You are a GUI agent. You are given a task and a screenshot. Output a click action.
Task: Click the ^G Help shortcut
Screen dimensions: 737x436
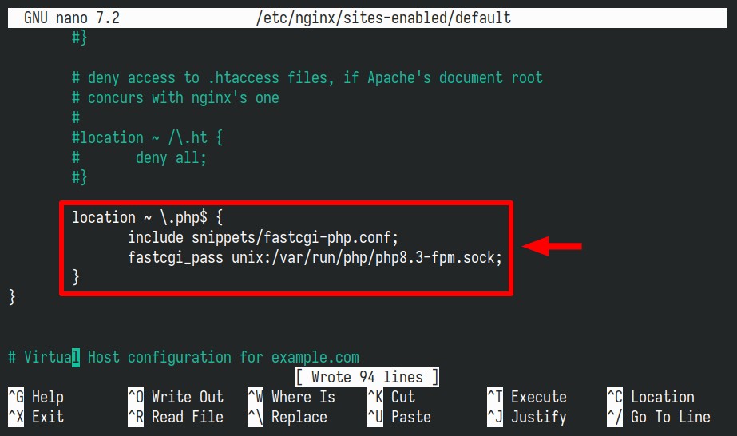pos(36,397)
